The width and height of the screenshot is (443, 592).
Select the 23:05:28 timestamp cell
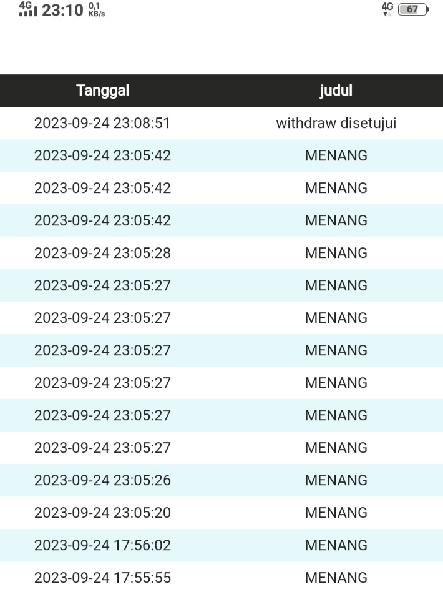102,254
